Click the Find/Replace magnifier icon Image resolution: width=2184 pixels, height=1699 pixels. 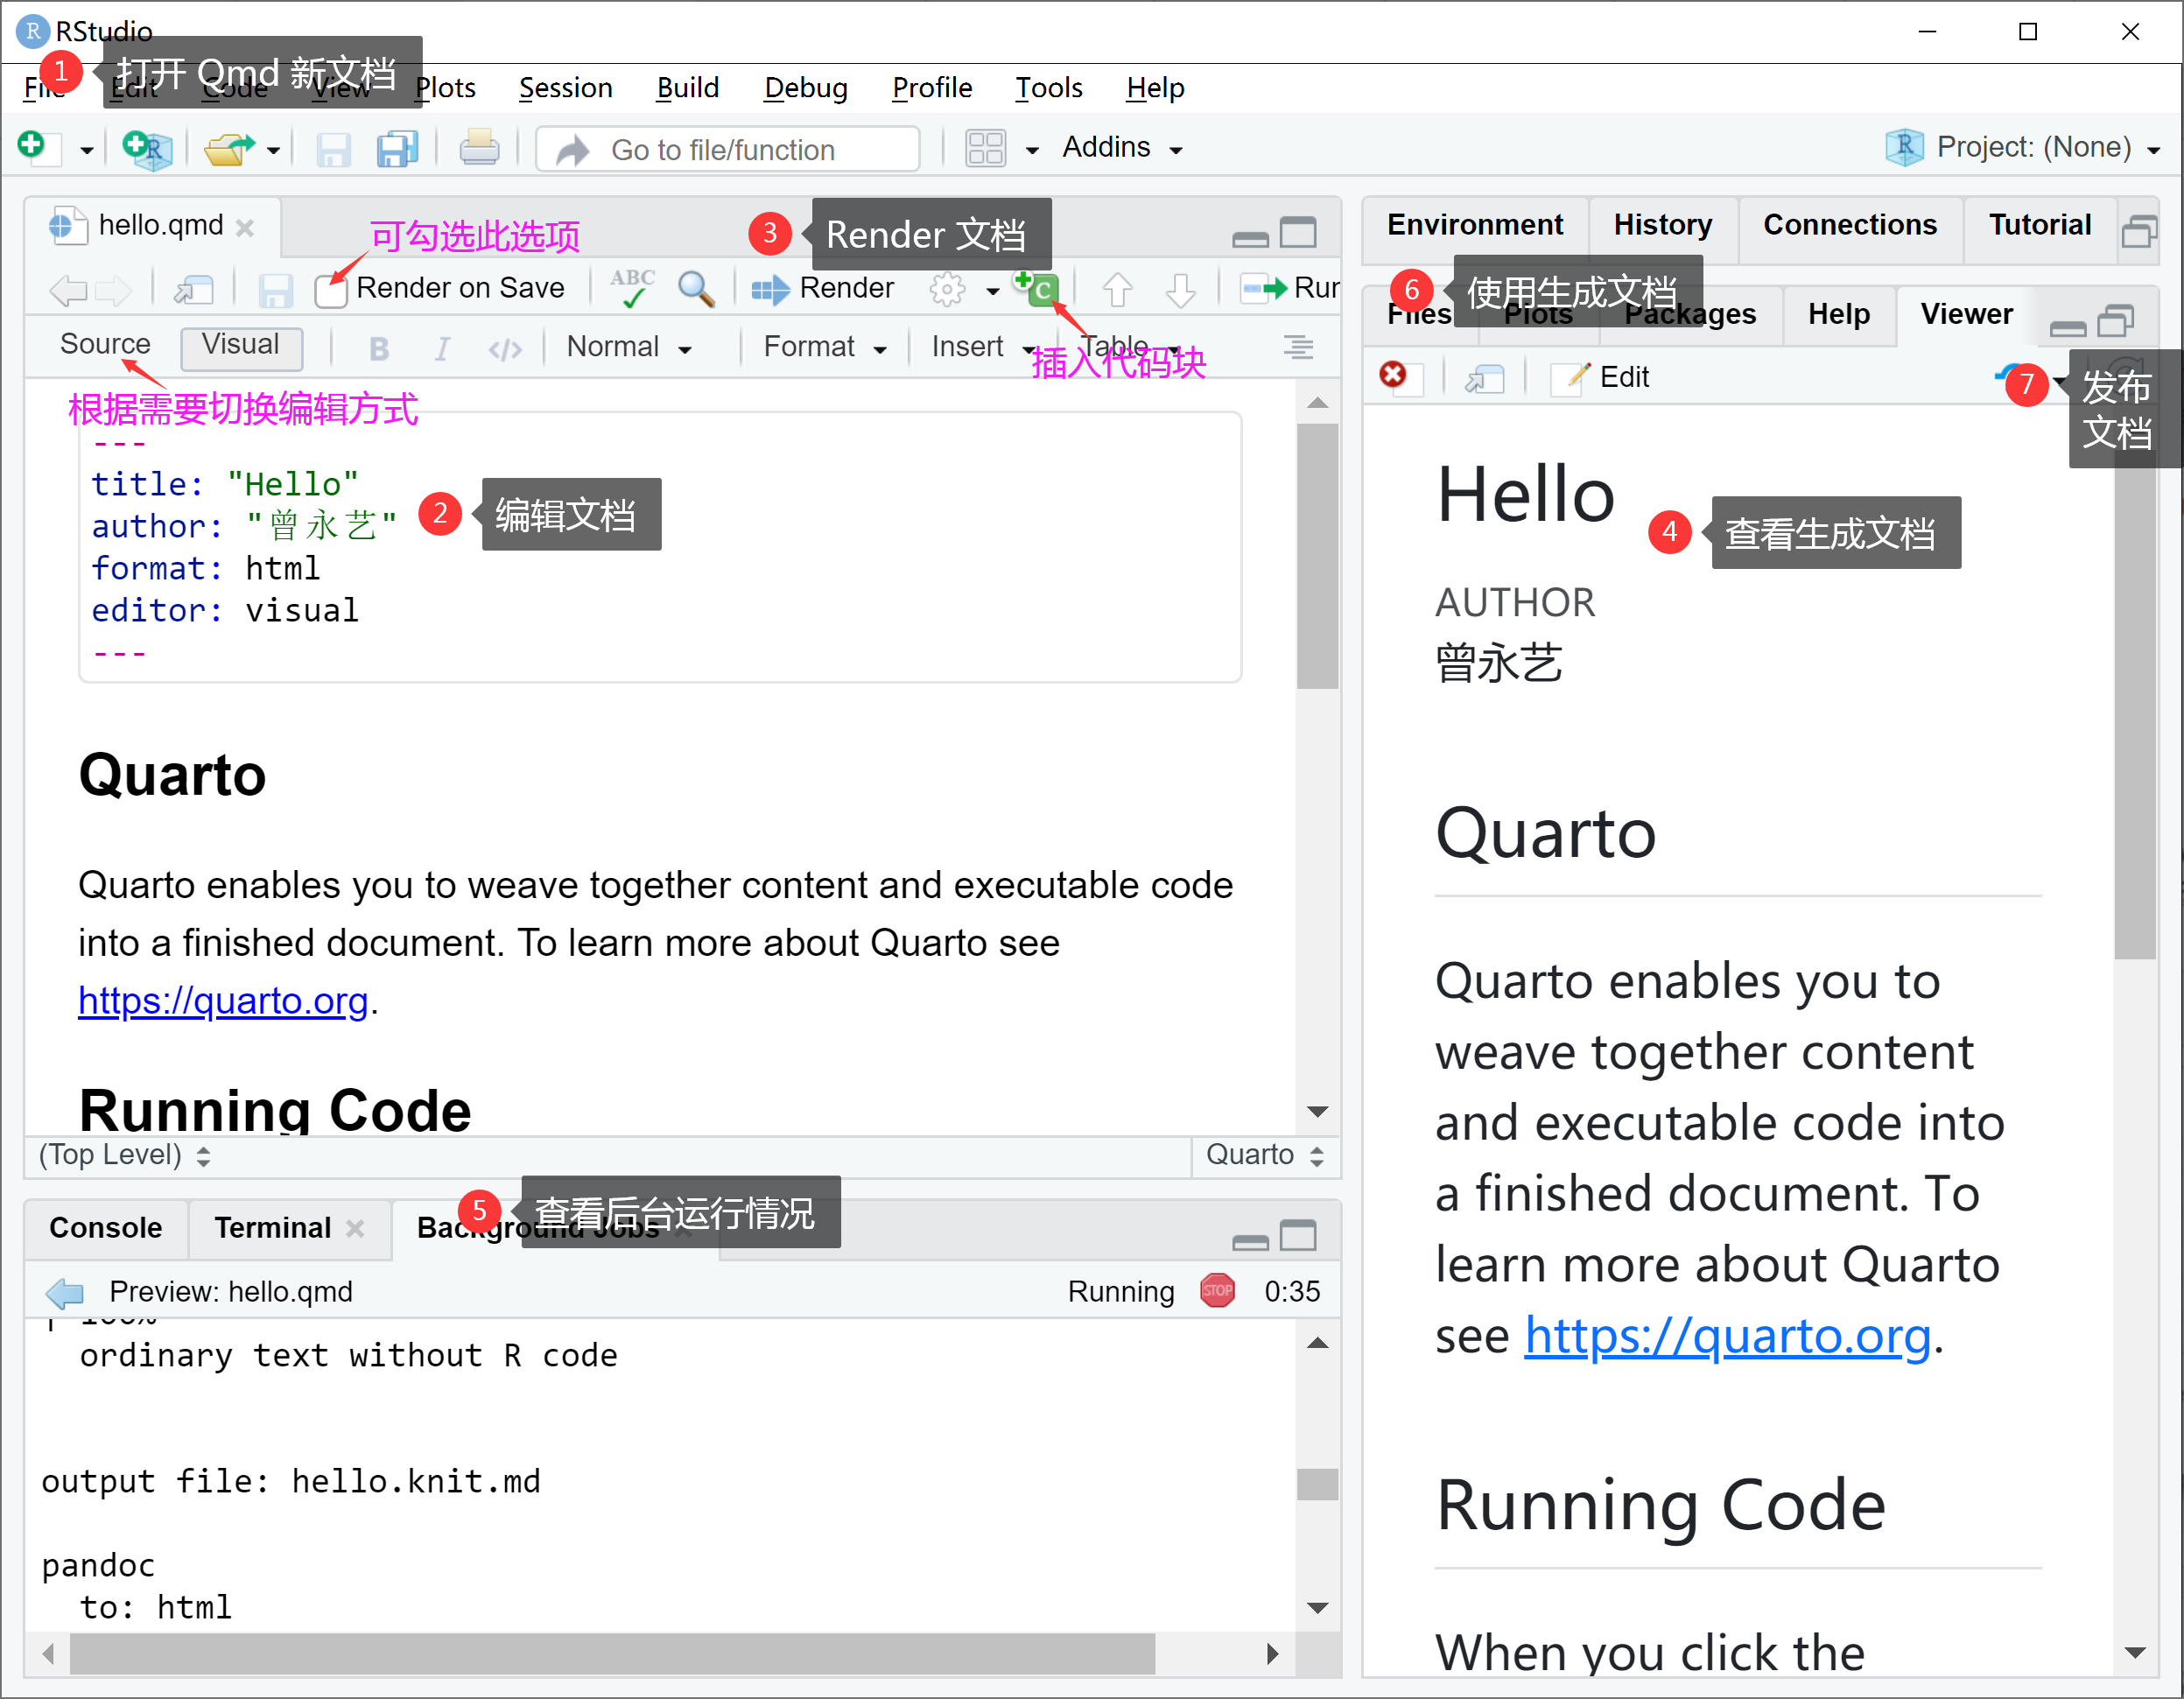pyautogui.click(x=695, y=289)
